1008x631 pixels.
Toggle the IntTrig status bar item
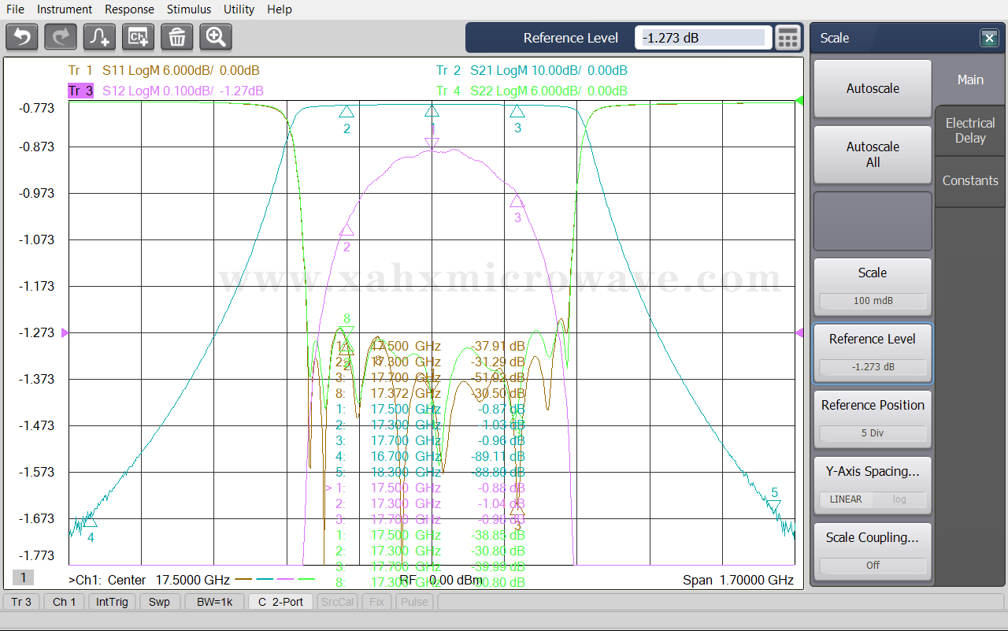(x=112, y=602)
